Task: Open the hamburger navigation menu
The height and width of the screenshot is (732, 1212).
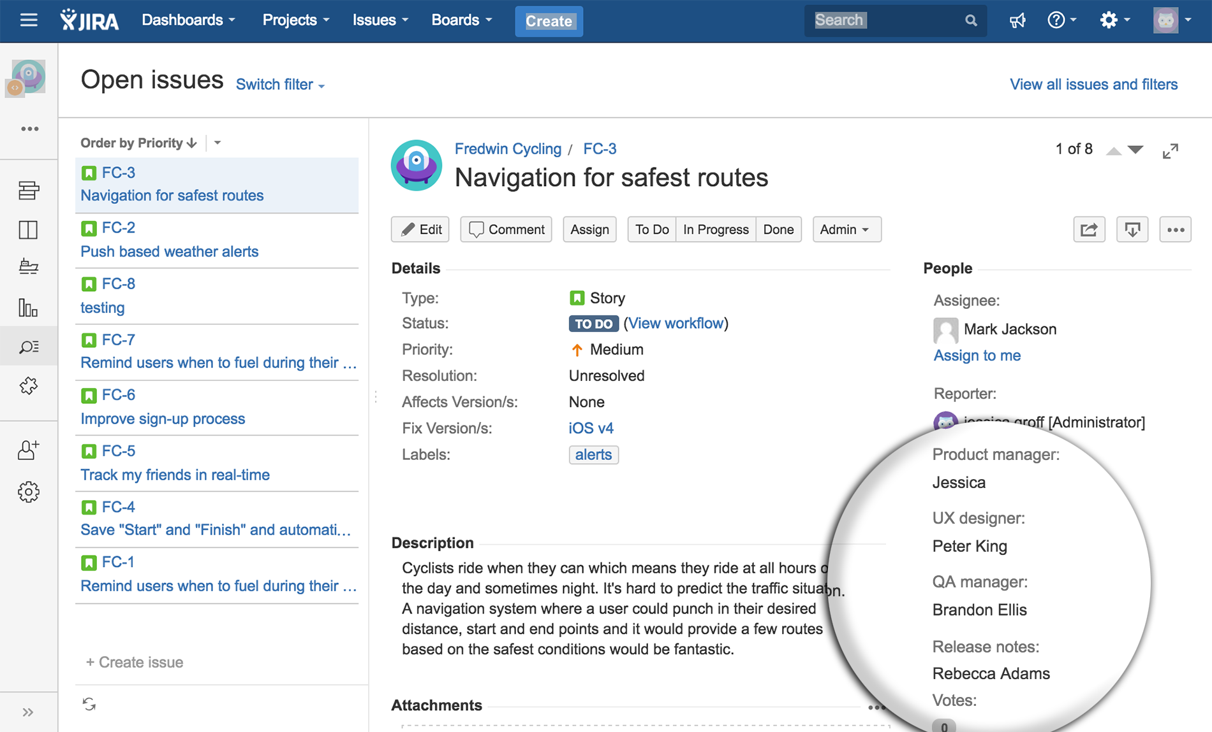Action: tap(29, 20)
